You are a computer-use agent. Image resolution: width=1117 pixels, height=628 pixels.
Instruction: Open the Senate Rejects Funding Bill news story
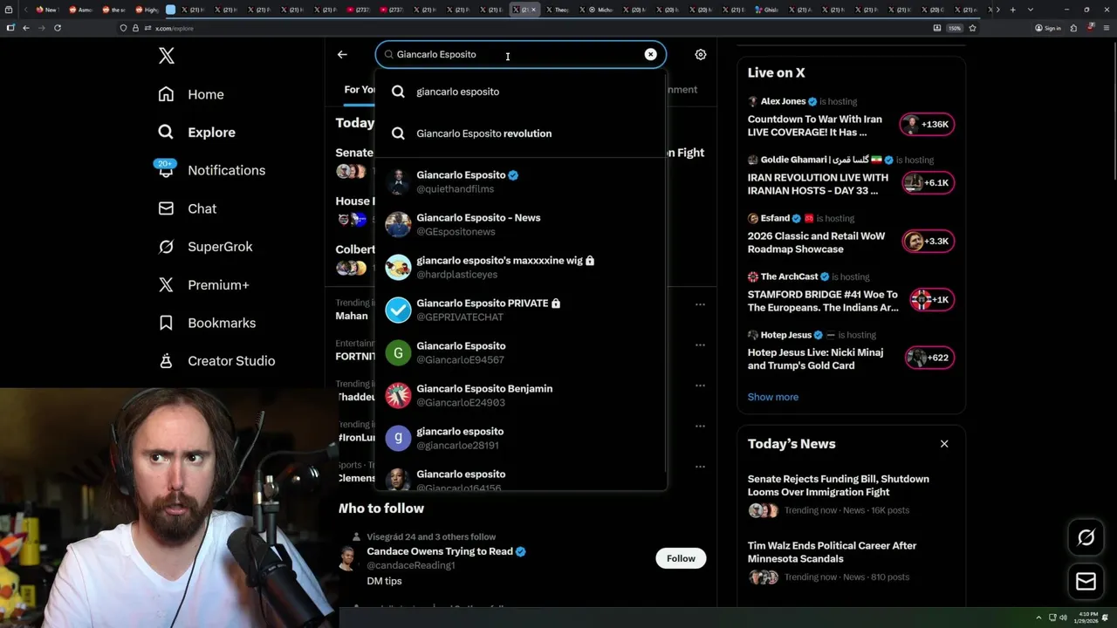point(851,495)
